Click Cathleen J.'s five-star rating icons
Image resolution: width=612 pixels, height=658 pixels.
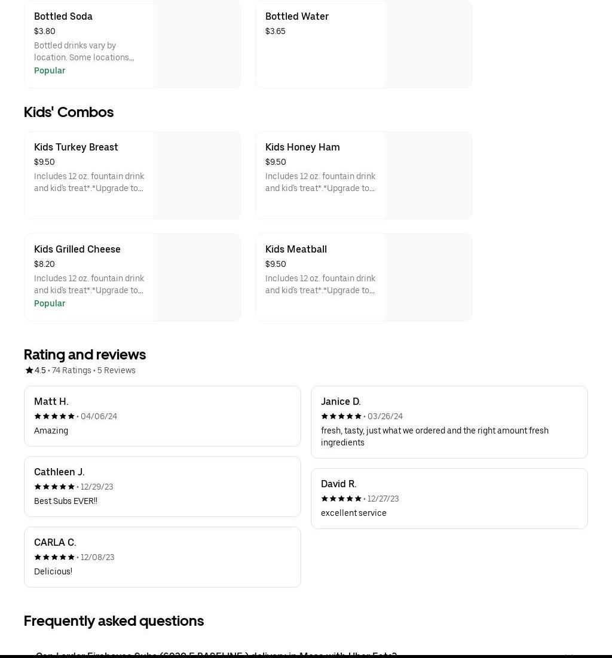[54, 487]
